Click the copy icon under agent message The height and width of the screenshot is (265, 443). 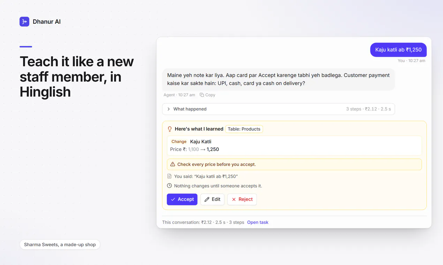[x=202, y=95]
